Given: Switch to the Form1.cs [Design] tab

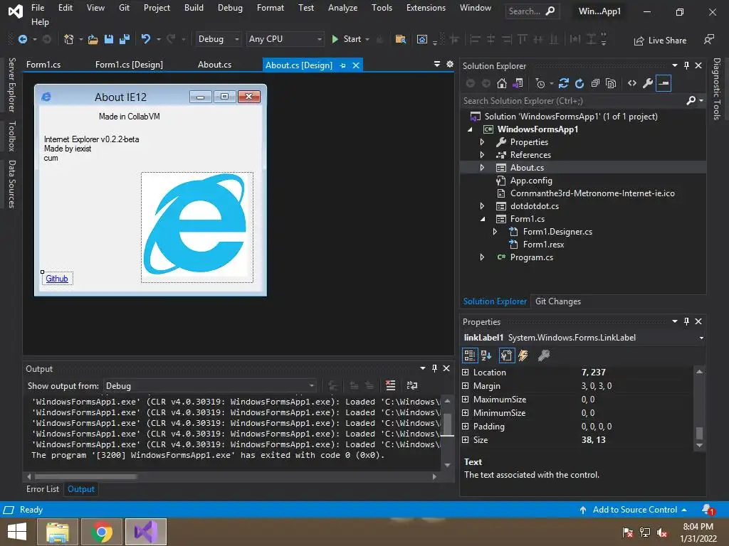Looking at the screenshot, I should 130,65.
